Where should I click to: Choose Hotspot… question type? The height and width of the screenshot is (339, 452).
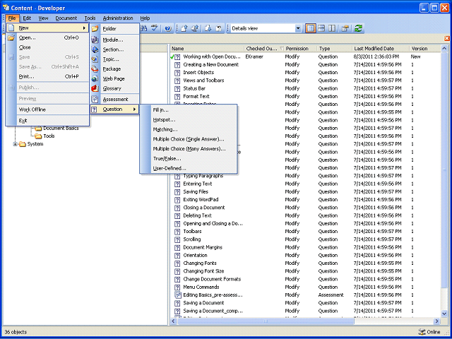tap(189, 119)
